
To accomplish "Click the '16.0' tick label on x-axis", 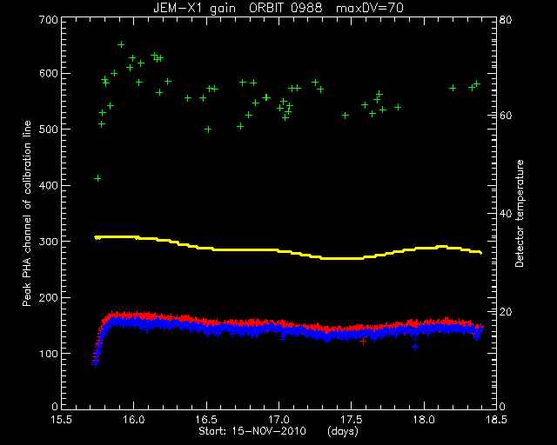I will click(x=134, y=420).
